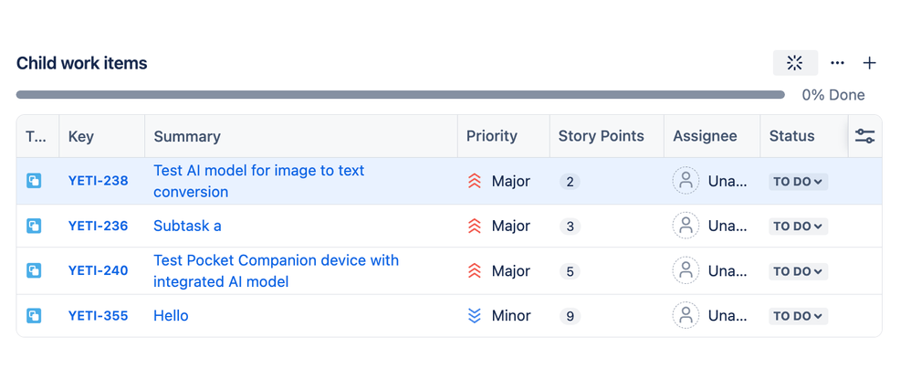Viewport: 911px width, 369px height.
Task: Click the subtask type icon for YETI-238
Action: click(x=34, y=181)
